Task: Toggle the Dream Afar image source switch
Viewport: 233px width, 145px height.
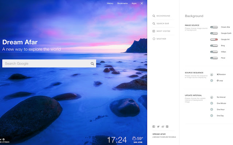Action: pos(214,27)
